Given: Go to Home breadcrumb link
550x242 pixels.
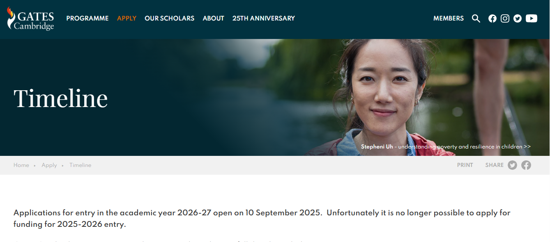Looking at the screenshot, I should pos(21,165).
